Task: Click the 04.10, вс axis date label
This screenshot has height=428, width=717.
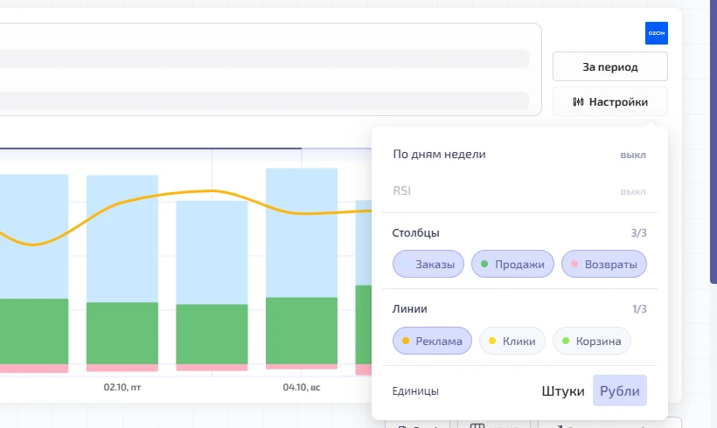Action: pos(302,387)
